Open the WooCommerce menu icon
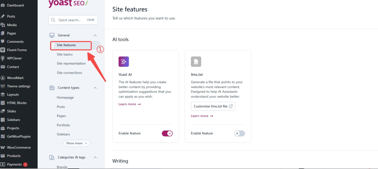Viewport: 378px width, 169px height. 3,147
